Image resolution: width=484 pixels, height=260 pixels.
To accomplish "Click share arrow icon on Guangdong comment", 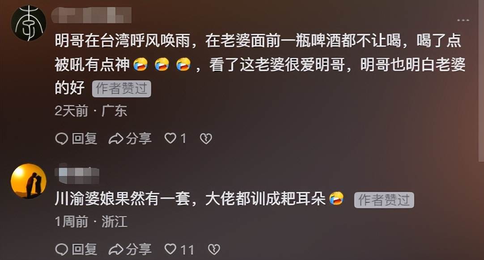I will tap(116, 139).
